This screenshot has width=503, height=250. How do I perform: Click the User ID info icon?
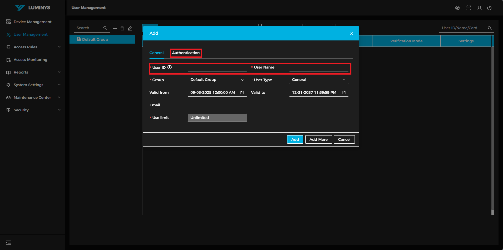click(x=170, y=67)
